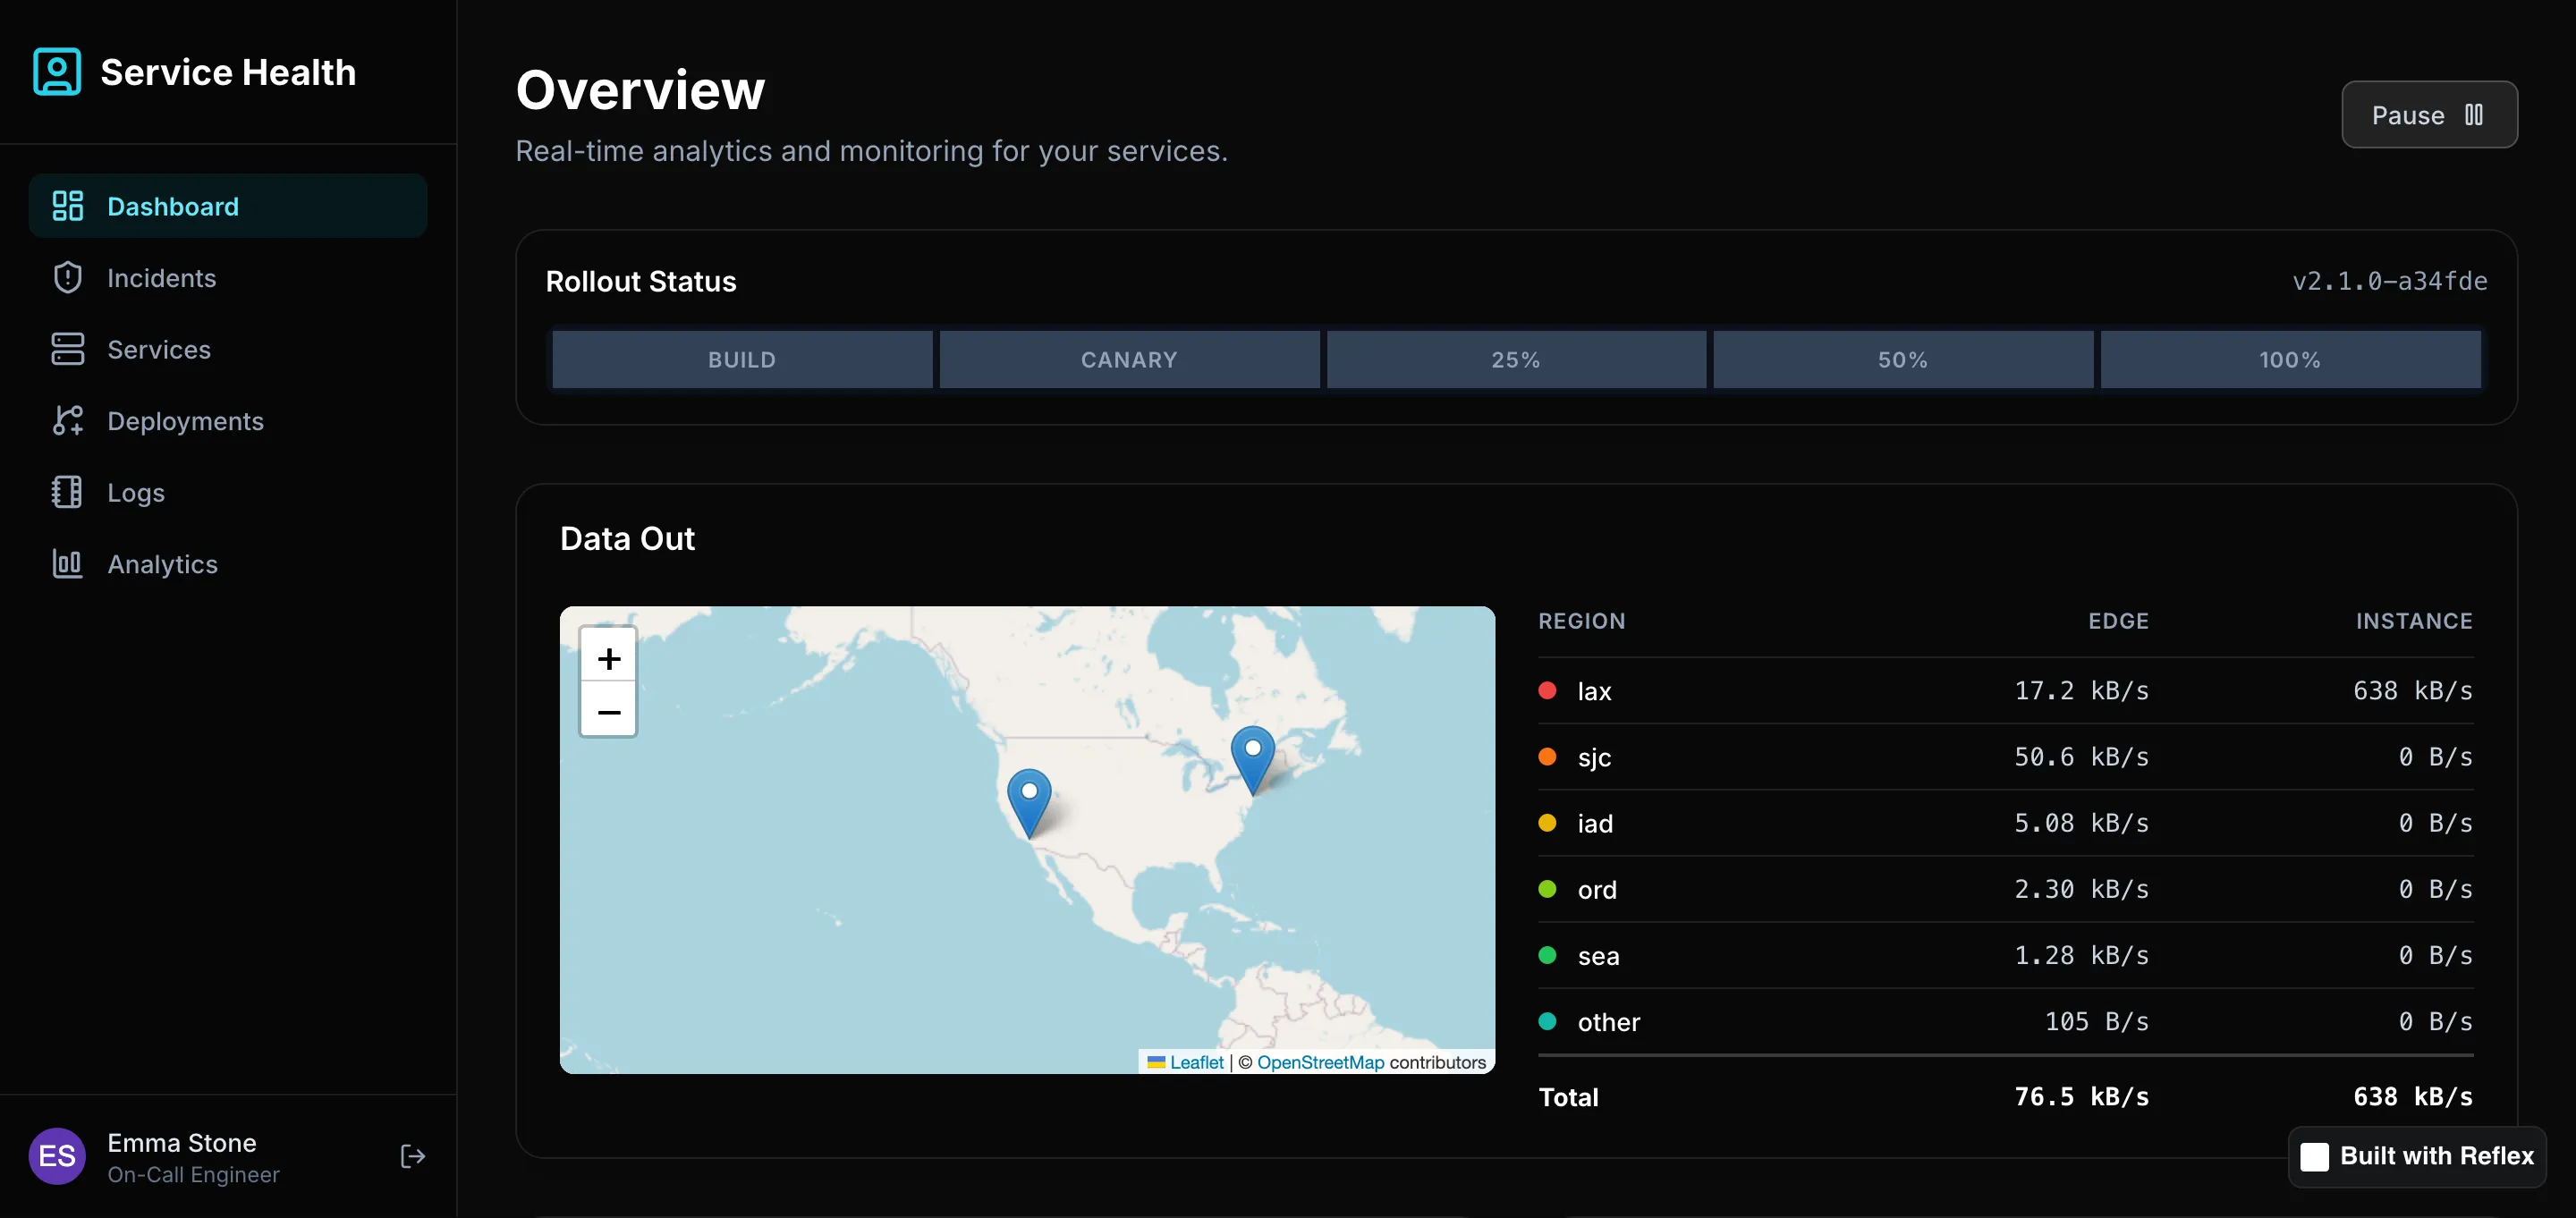
Task: Click the Dashboard grid icon
Action: pyautogui.click(x=67, y=206)
